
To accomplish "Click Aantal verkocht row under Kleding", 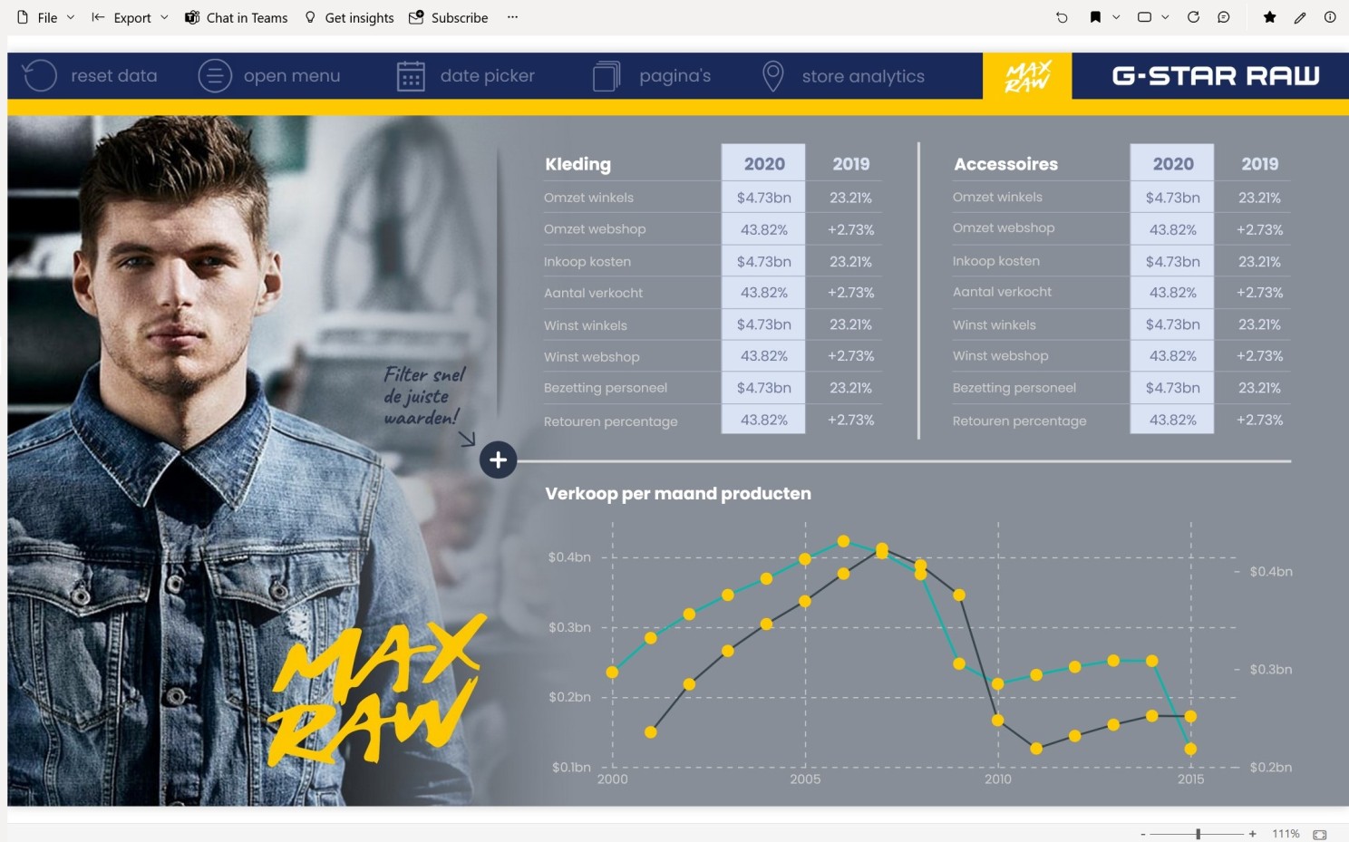I will [713, 293].
